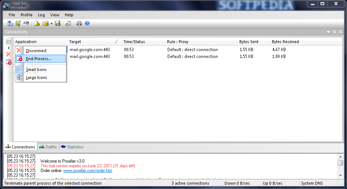Create new profile toolbar icon
347x189 pixels.
(x=37, y=23)
